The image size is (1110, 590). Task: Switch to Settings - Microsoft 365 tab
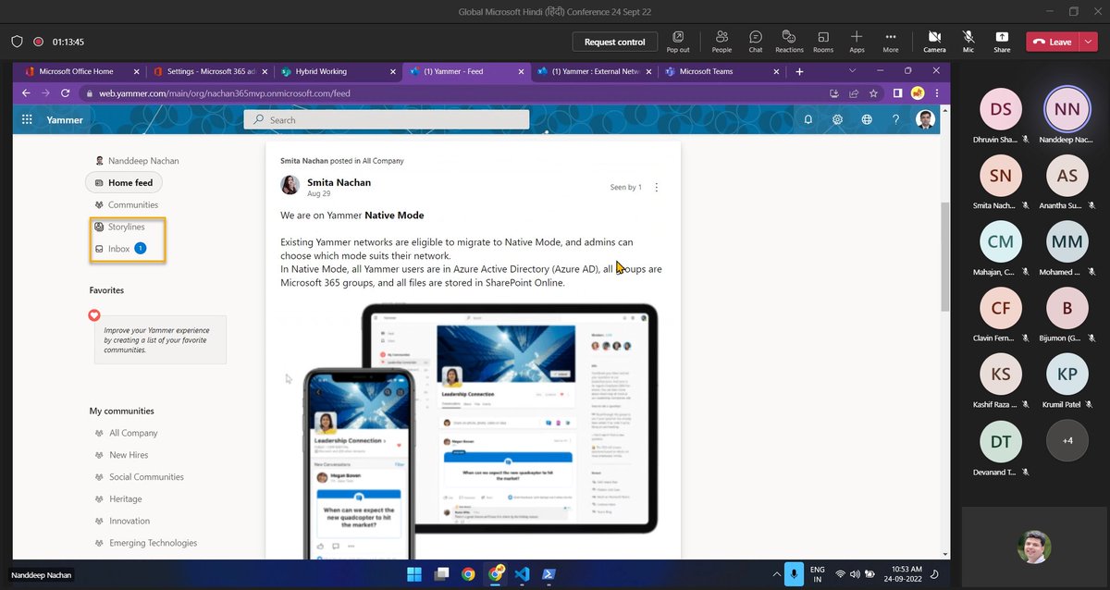pos(211,71)
